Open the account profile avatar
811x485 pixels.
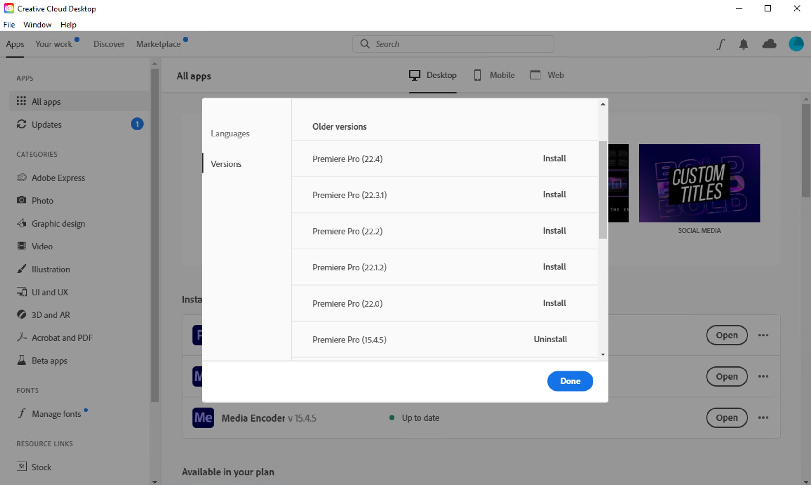(796, 44)
